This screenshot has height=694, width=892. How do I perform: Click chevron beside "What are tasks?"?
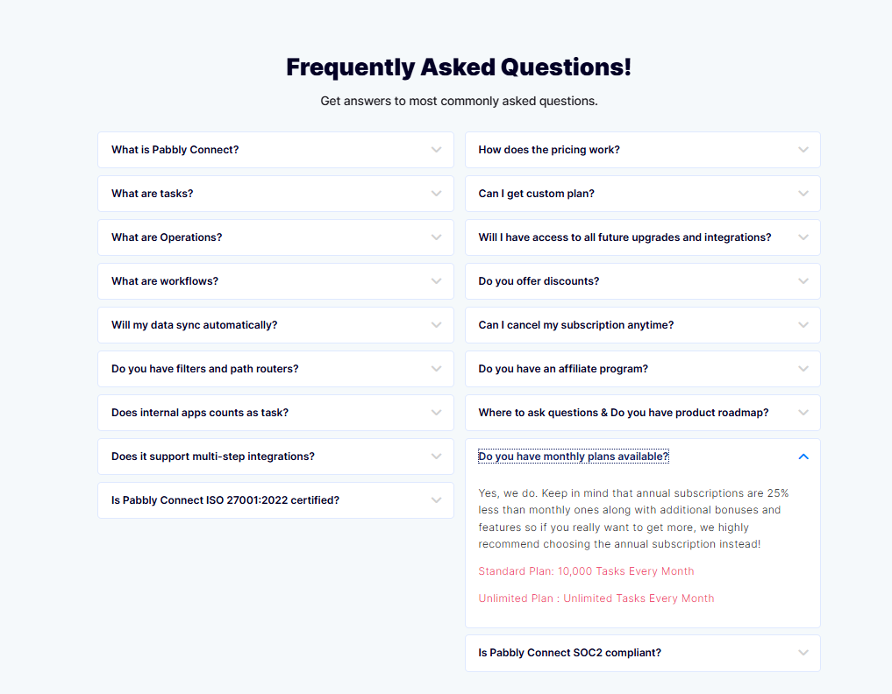coord(436,194)
